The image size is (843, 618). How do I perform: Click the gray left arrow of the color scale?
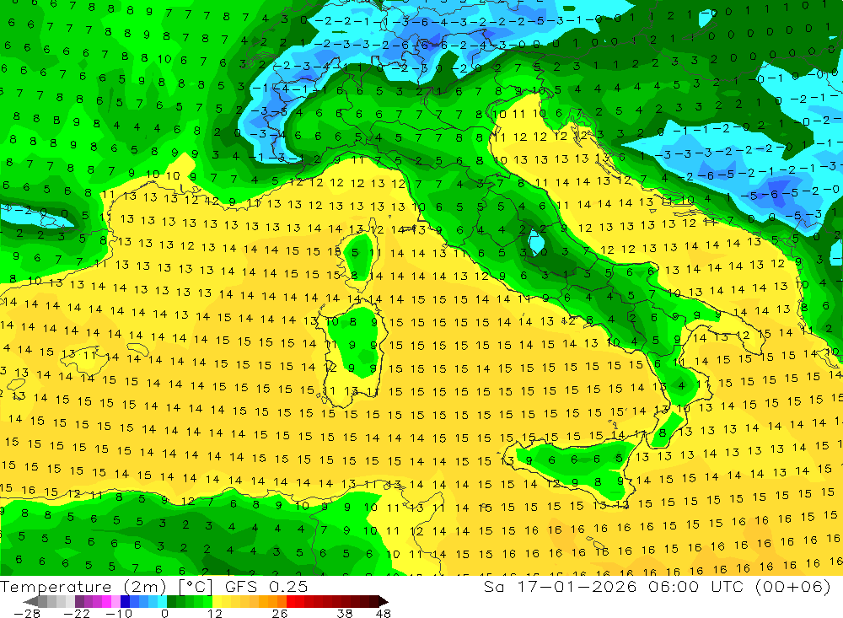[x=30, y=601]
